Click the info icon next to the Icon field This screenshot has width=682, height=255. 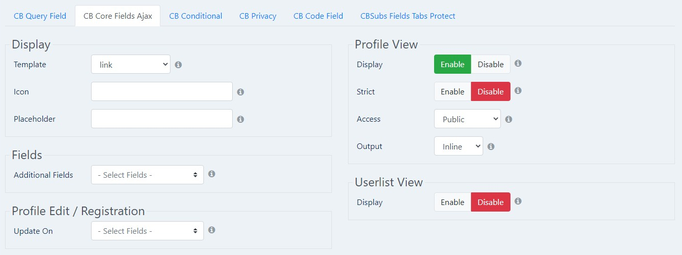tap(241, 92)
